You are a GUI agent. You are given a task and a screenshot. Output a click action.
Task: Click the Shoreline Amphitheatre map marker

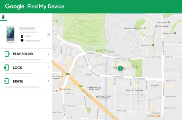(145, 28)
